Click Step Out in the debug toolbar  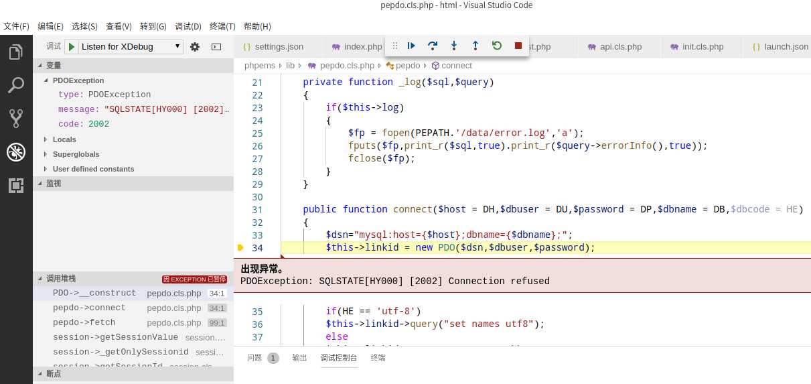pyautogui.click(x=475, y=46)
